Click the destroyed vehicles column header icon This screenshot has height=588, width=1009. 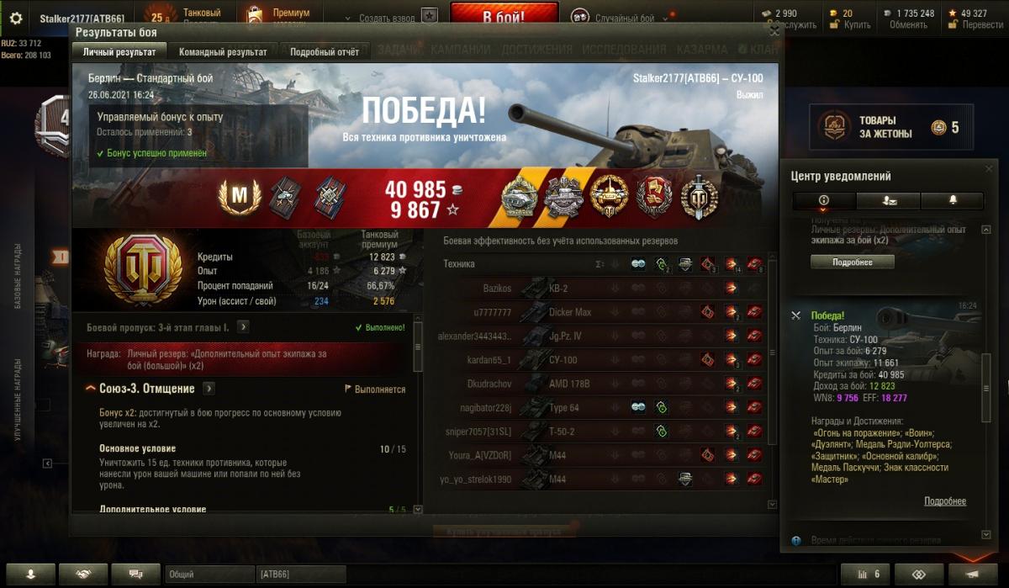click(x=755, y=264)
